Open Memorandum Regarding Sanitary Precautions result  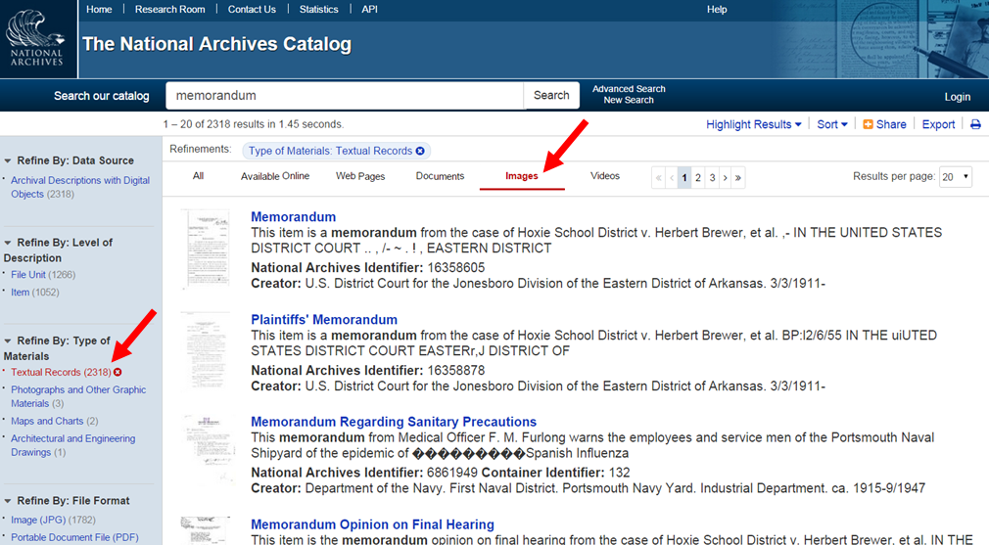coord(394,422)
